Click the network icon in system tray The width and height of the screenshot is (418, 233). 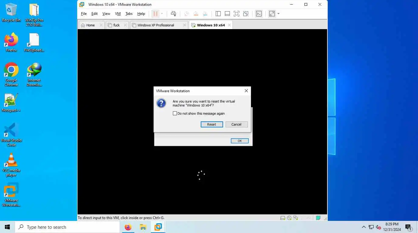click(x=371, y=227)
